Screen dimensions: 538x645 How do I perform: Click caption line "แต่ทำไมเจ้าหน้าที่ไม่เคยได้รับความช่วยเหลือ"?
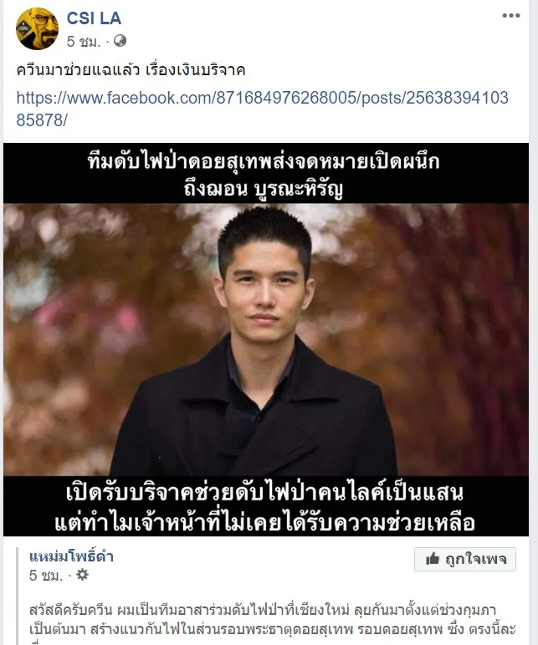pyautogui.click(x=265, y=522)
